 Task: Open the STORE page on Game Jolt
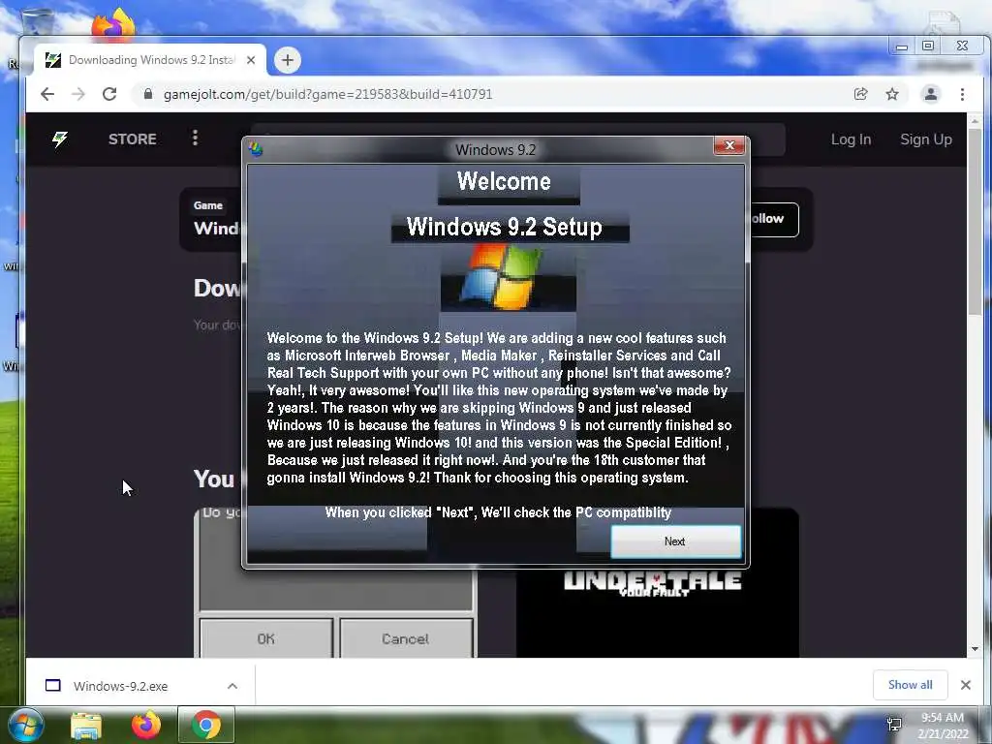(x=132, y=139)
